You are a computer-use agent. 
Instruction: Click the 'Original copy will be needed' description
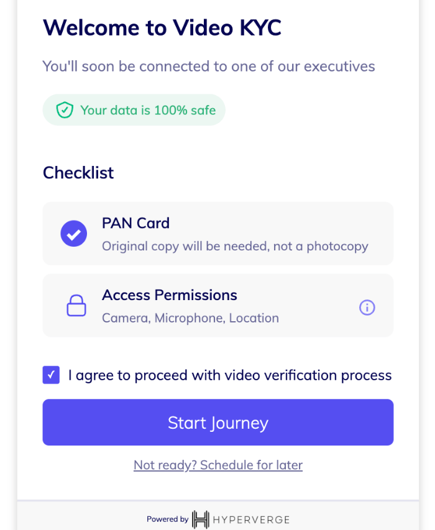coord(235,246)
